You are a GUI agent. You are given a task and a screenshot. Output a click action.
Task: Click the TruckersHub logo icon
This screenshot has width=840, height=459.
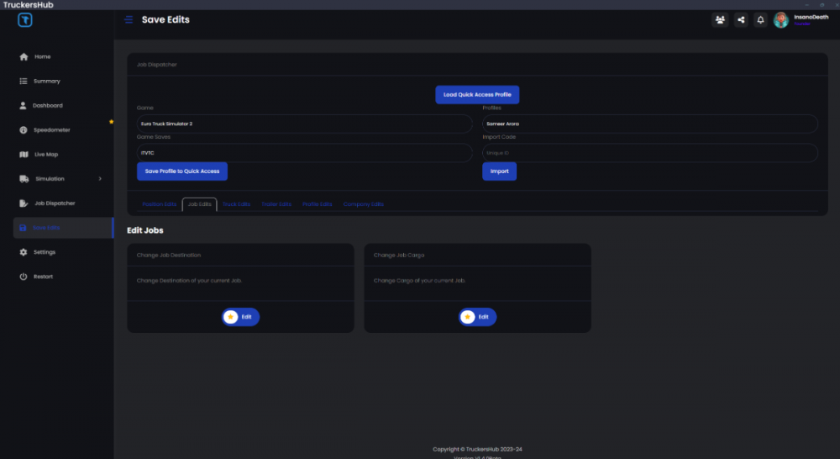[25, 20]
